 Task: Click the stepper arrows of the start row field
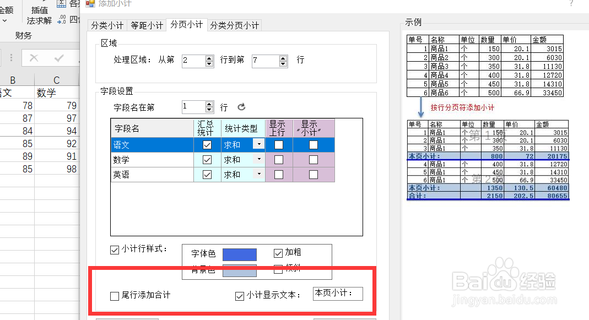[x=209, y=61]
